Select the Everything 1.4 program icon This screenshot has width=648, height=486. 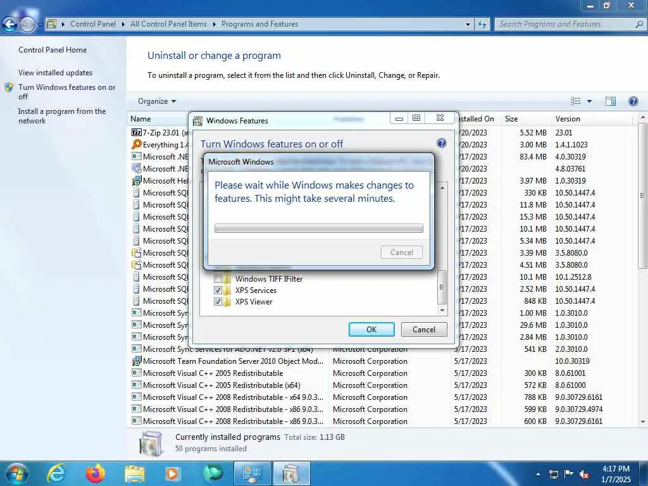point(137,145)
